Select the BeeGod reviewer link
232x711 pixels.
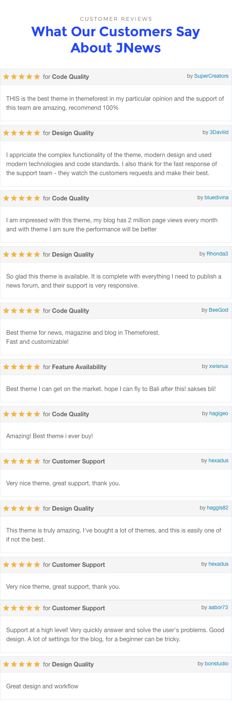218,310
